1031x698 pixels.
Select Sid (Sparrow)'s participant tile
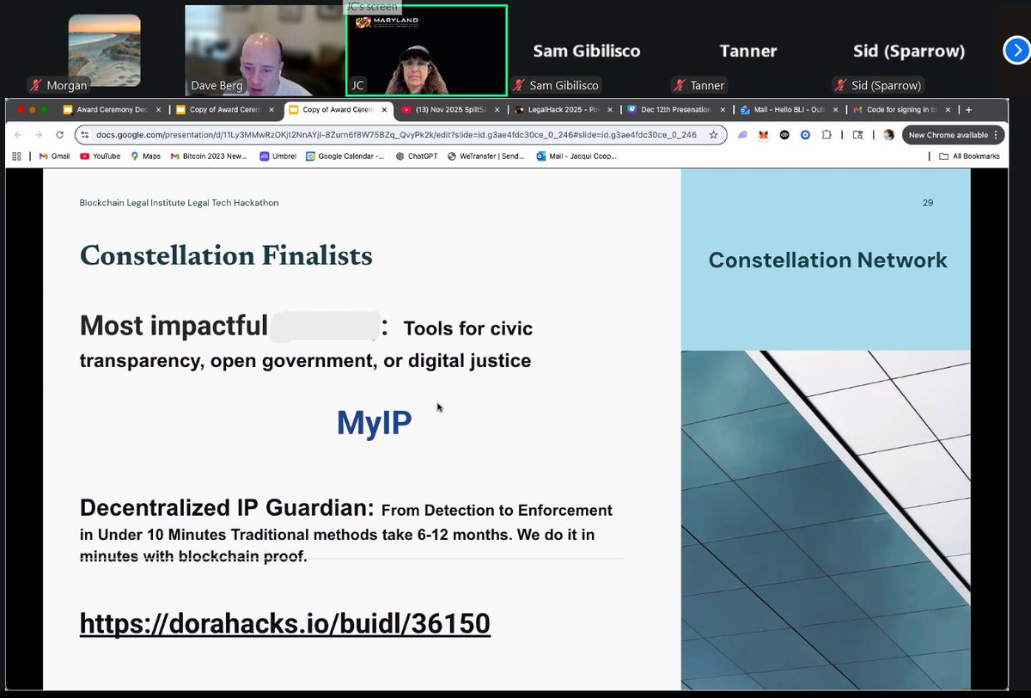(x=910, y=50)
